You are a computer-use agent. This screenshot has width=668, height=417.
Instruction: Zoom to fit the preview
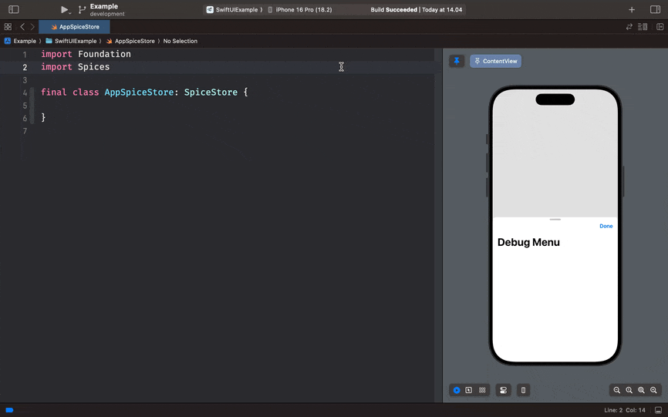641,391
